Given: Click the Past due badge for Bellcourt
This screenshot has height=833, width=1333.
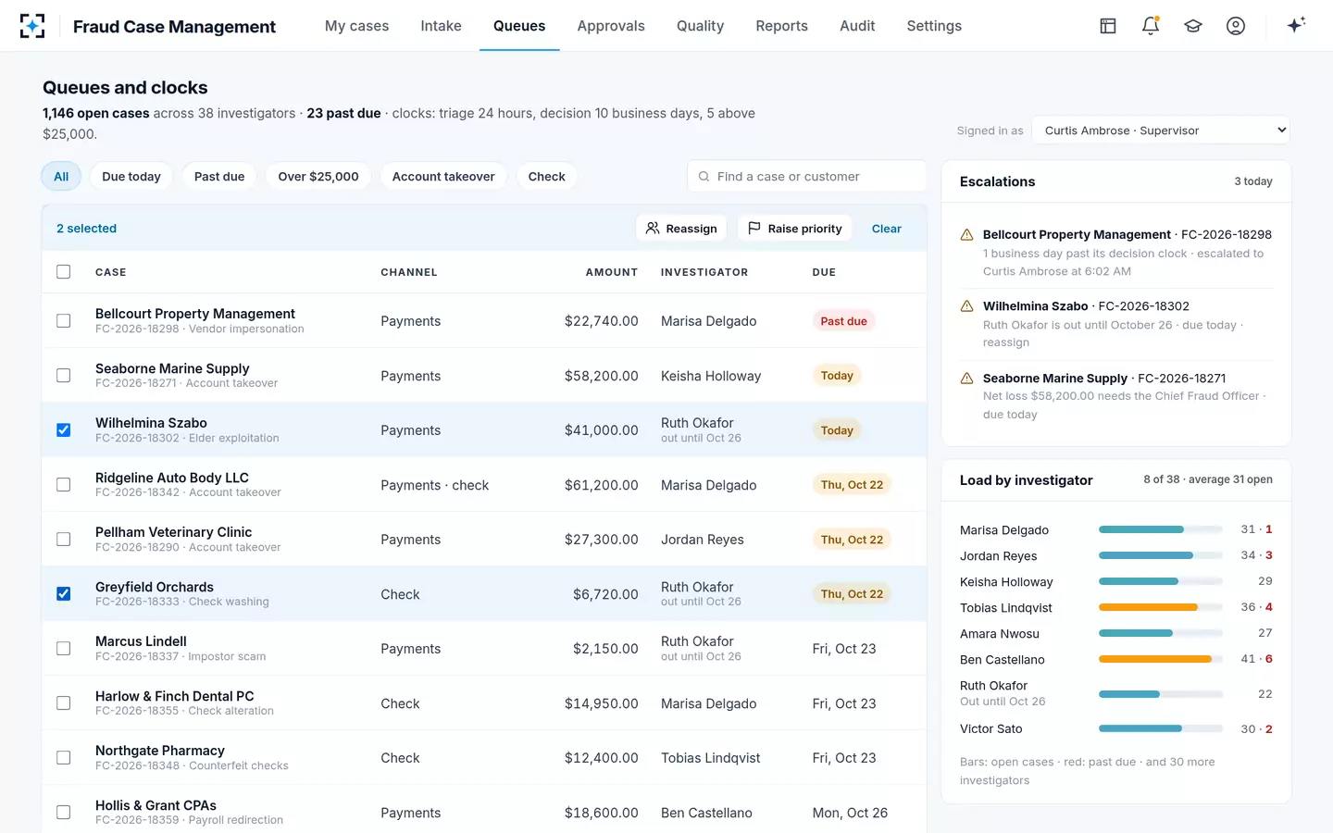Looking at the screenshot, I should [x=844, y=321].
